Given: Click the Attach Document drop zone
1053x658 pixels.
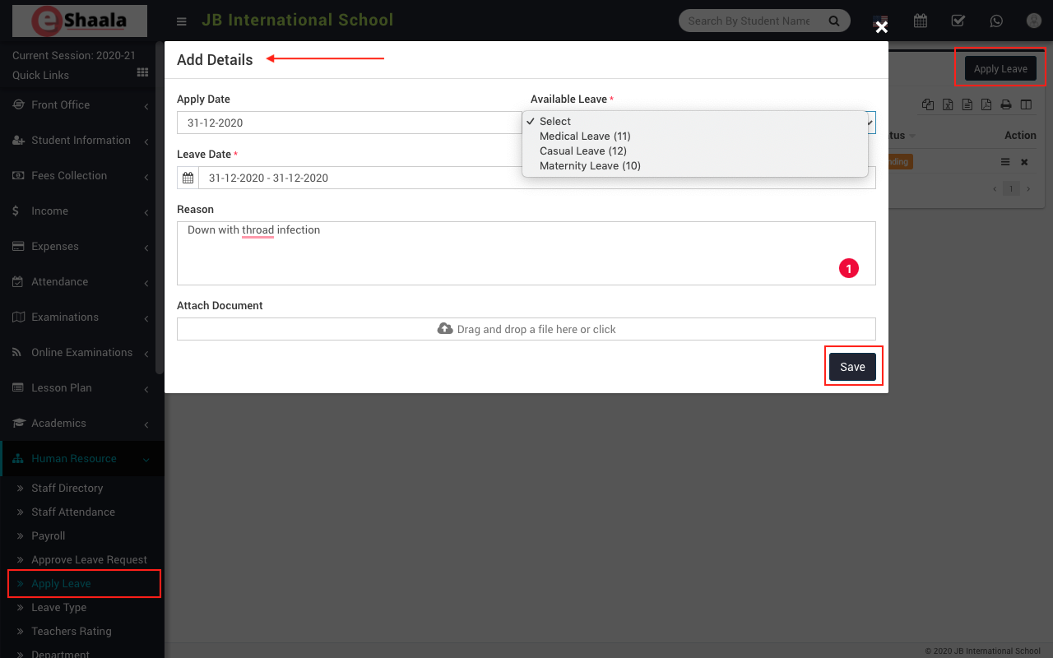Looking at the screenshot, I should click(x=526, y=329).
